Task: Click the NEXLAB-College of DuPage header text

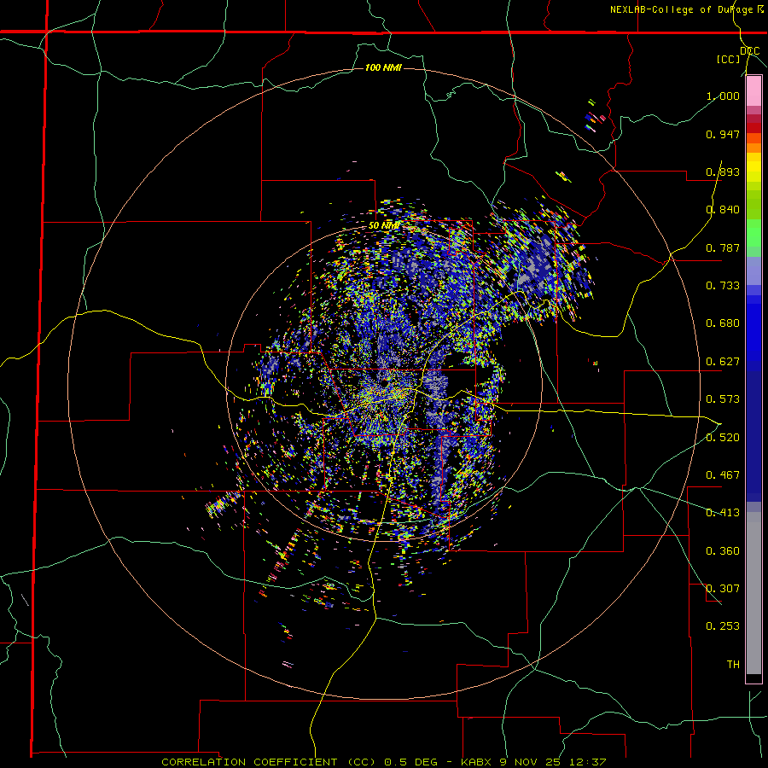Action: point(681,9)
